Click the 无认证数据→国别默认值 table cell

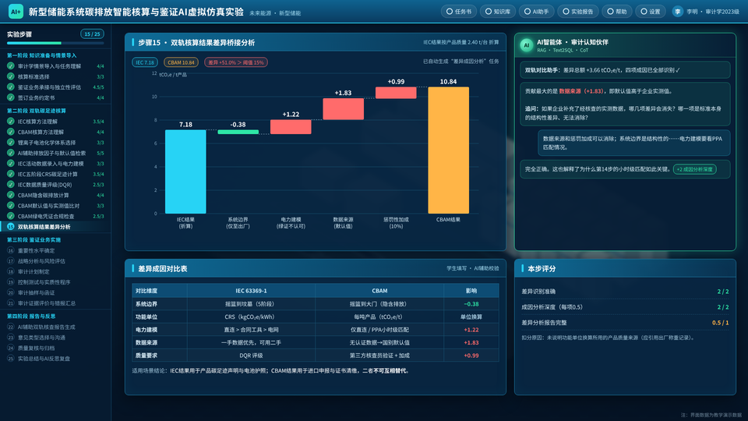379,342
